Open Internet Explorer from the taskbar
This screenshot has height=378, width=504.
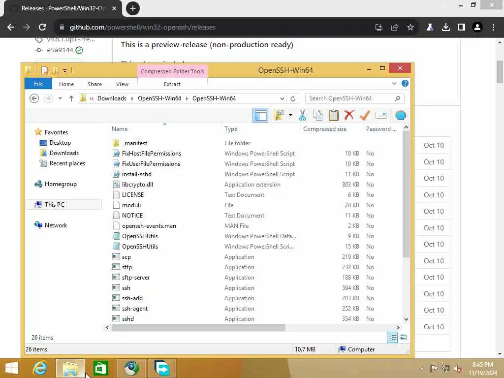tap(40, 368)
